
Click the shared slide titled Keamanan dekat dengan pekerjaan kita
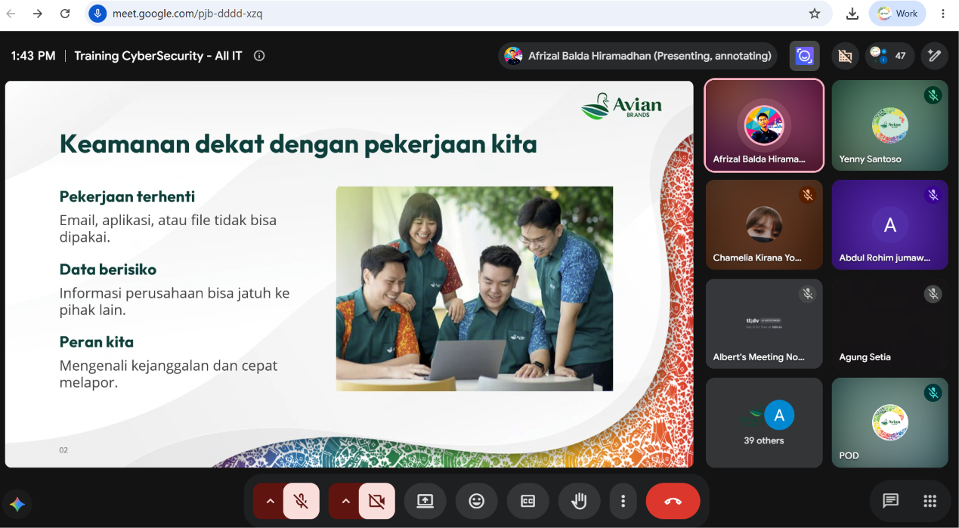click(349, 274)
